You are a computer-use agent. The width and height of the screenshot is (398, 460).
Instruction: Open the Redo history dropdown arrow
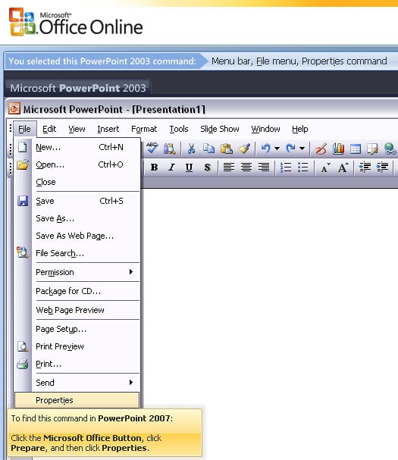click(302, 149)
